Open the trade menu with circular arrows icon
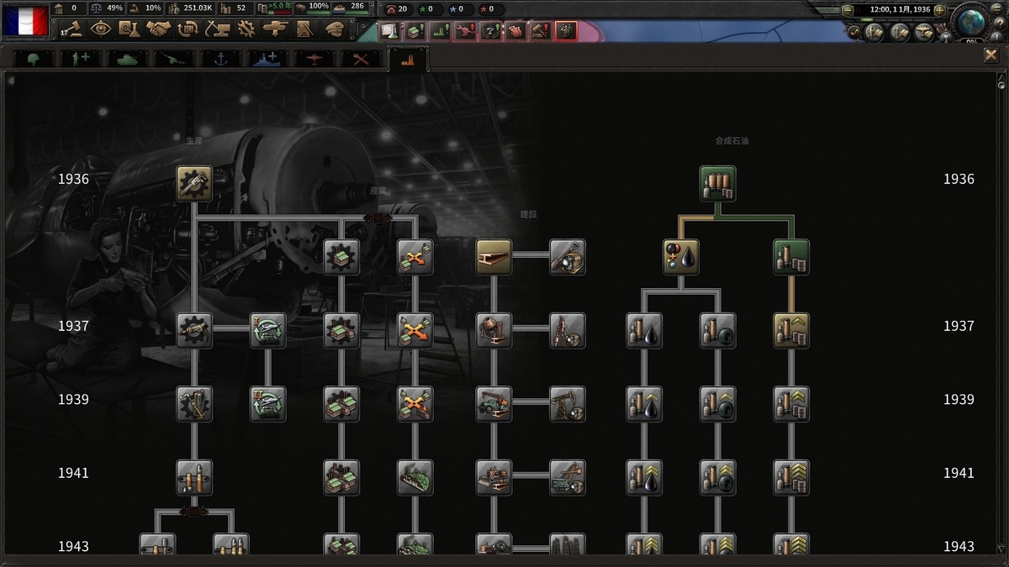 pyautogui.click(x=188, y=29)
